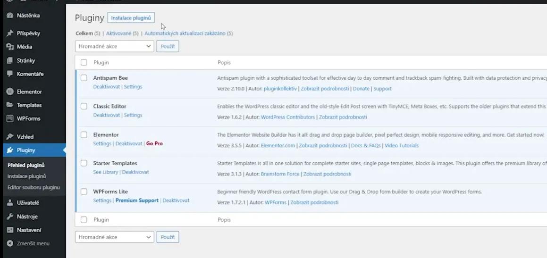Open Elementor.com author link

click(278, 145)
